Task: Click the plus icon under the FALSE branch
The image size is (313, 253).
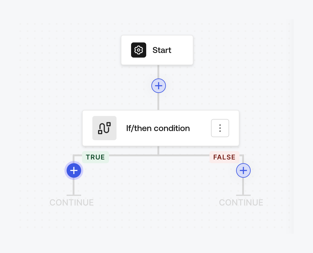Action: click(x=243, y=170)
